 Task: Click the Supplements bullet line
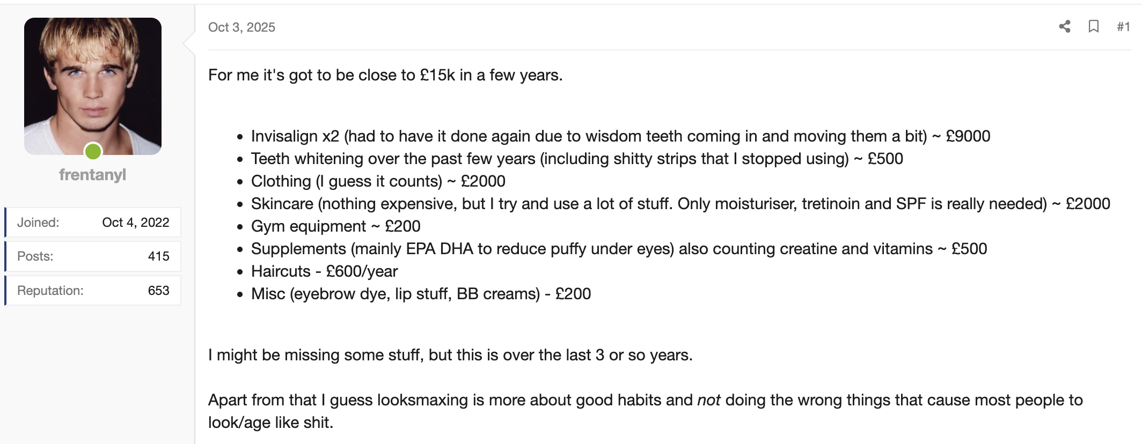pos(619,249)
